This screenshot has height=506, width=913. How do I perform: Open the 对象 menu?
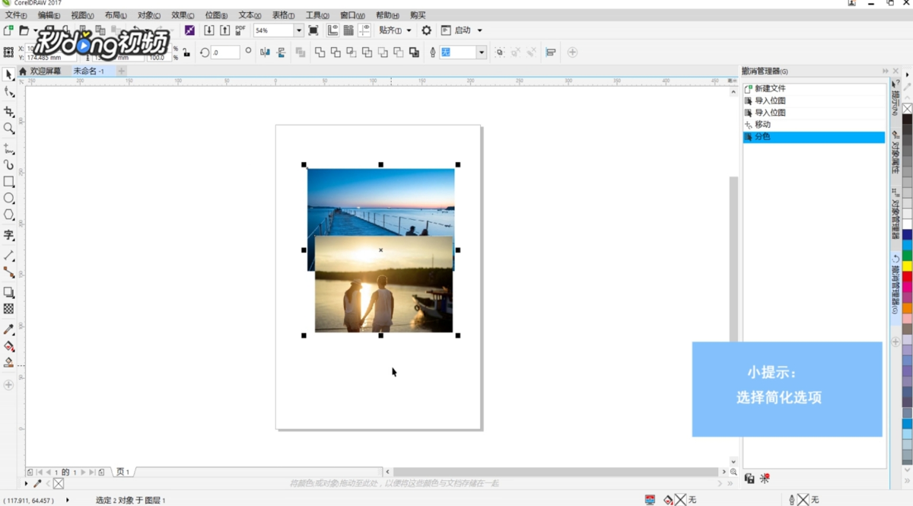click(149, 15)
